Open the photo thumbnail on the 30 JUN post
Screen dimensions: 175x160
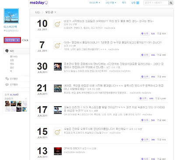[58, 66]
